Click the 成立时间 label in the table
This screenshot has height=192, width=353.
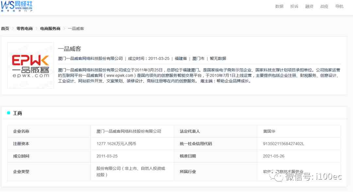click(x=21, y=156)
